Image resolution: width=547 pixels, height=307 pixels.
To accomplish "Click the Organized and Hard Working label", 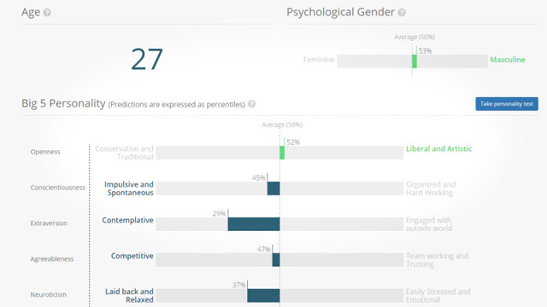I will point(431,188).
